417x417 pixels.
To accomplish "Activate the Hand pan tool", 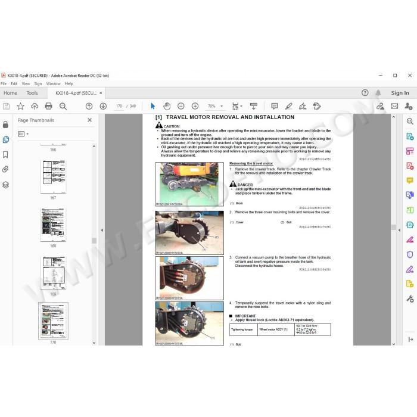I will [167, 107].
